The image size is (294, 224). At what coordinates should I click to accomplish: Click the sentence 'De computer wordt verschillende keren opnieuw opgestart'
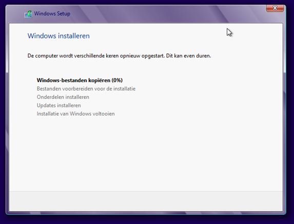(96, 56)
